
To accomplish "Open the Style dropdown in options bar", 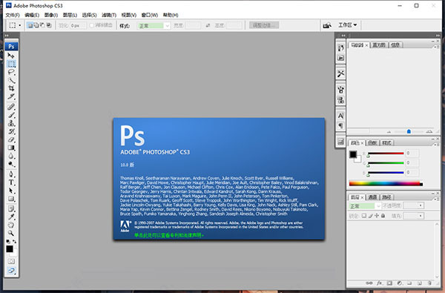I will 154,26.
